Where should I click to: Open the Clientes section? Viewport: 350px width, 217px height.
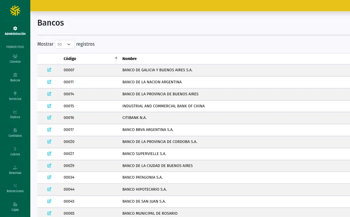click(x=15, y=59)
